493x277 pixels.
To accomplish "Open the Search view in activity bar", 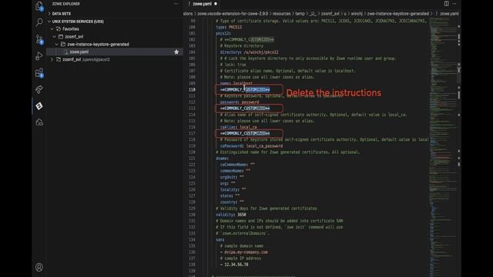I will click(x=39, y=22).
